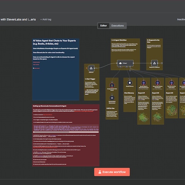Screen dimensions: 185x185
Task: Open the Expert #3 tool node
Action: point(172,83)
